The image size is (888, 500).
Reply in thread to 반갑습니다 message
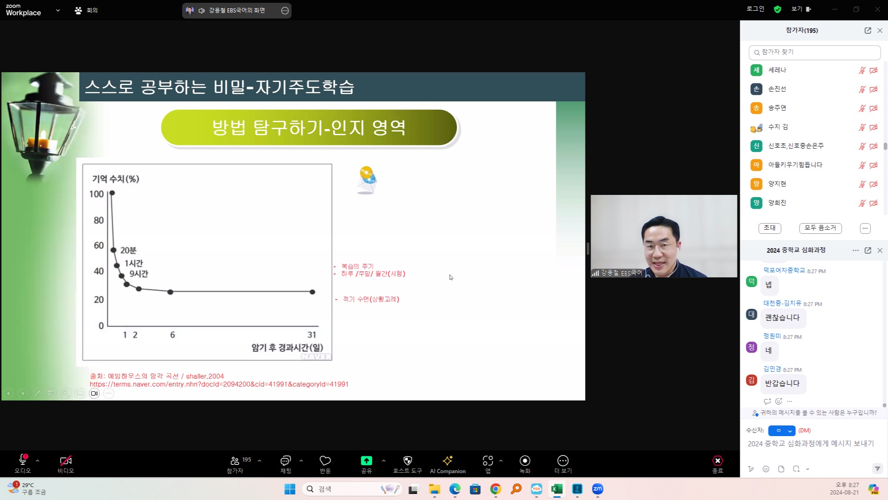pyautogui.click(x=767, y=401)
